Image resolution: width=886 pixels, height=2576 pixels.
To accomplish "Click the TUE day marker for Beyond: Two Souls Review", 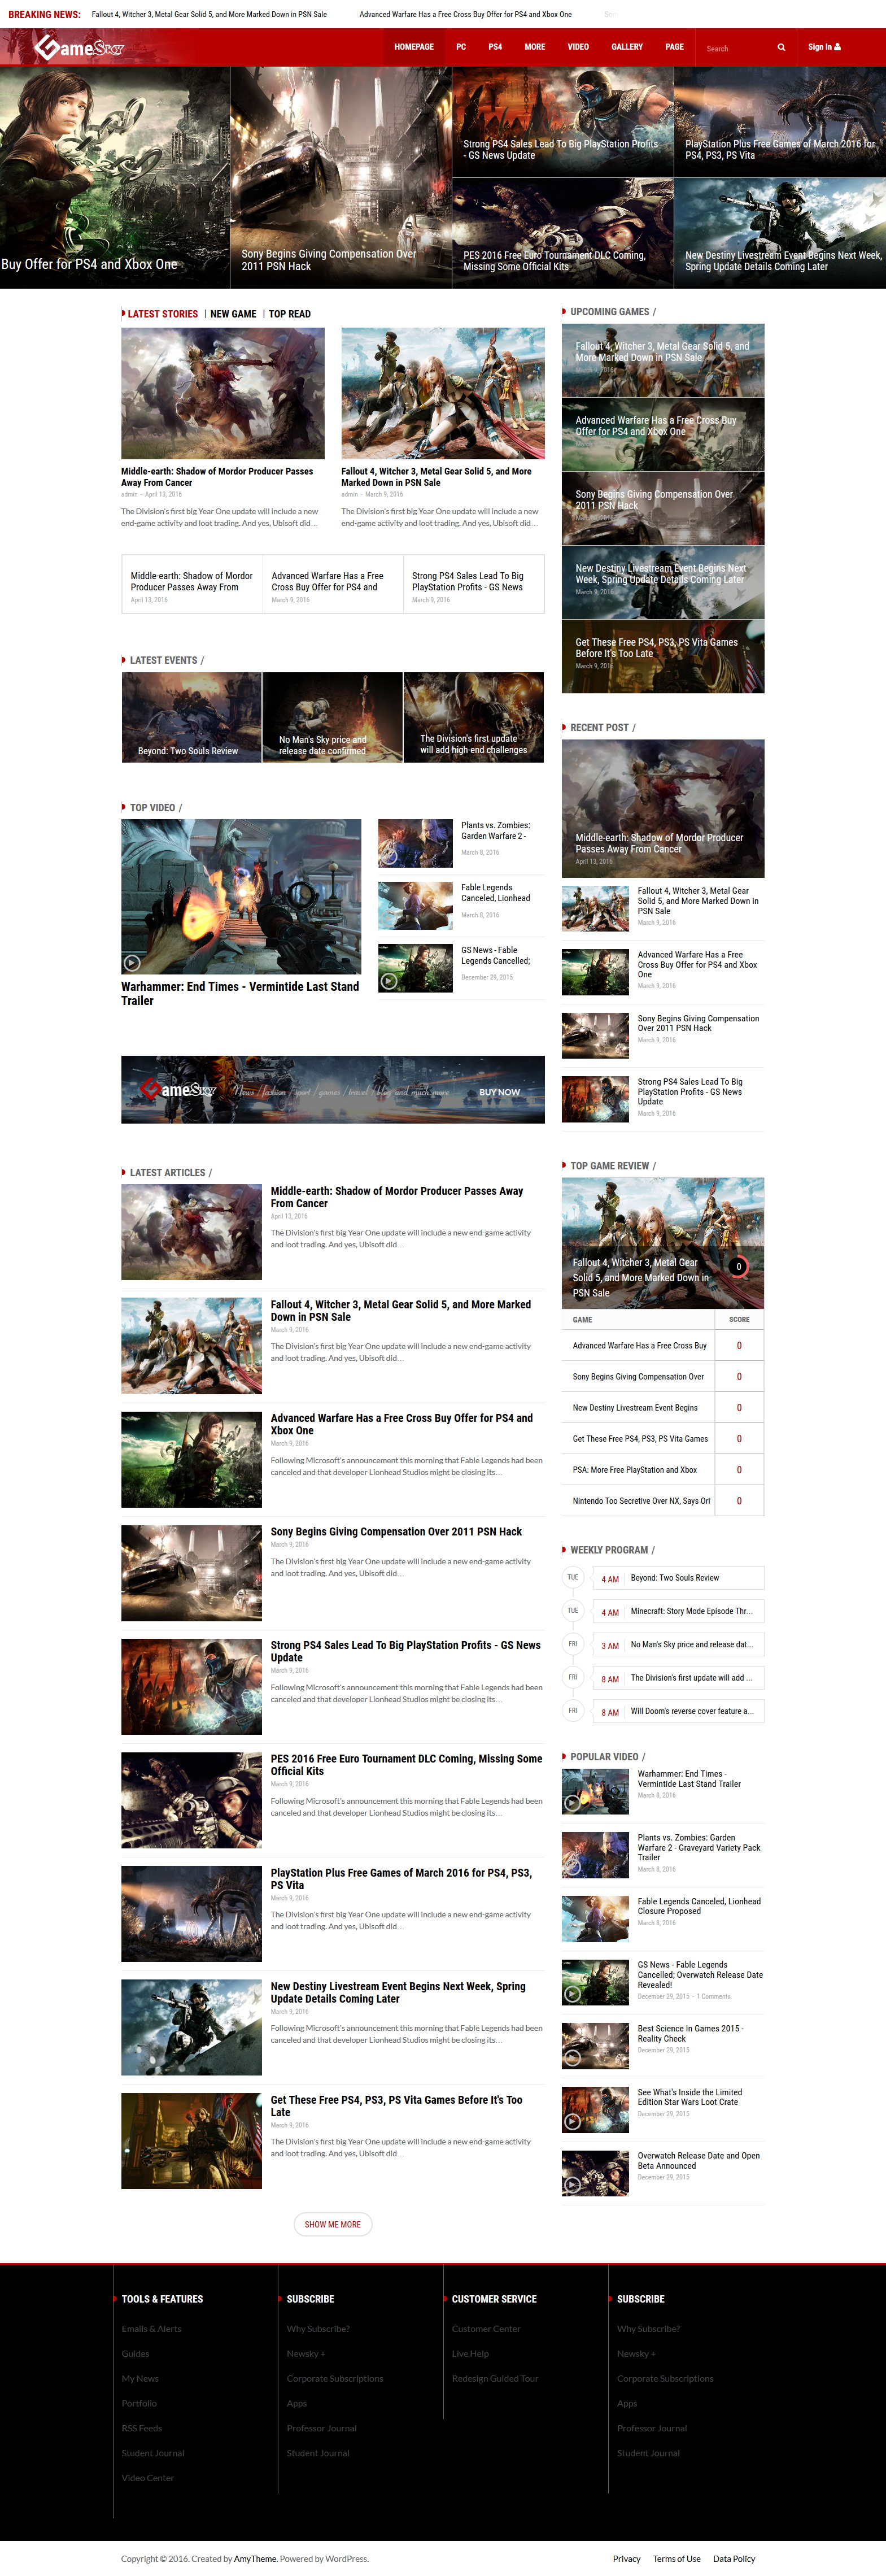I will click(573, 1578).
